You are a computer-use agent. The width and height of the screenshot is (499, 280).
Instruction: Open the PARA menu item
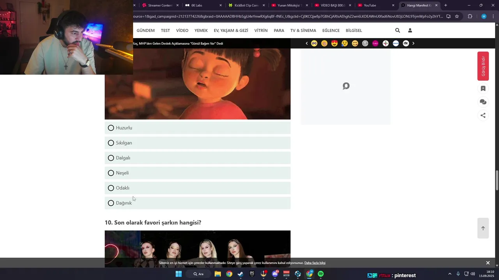point(279,30)
